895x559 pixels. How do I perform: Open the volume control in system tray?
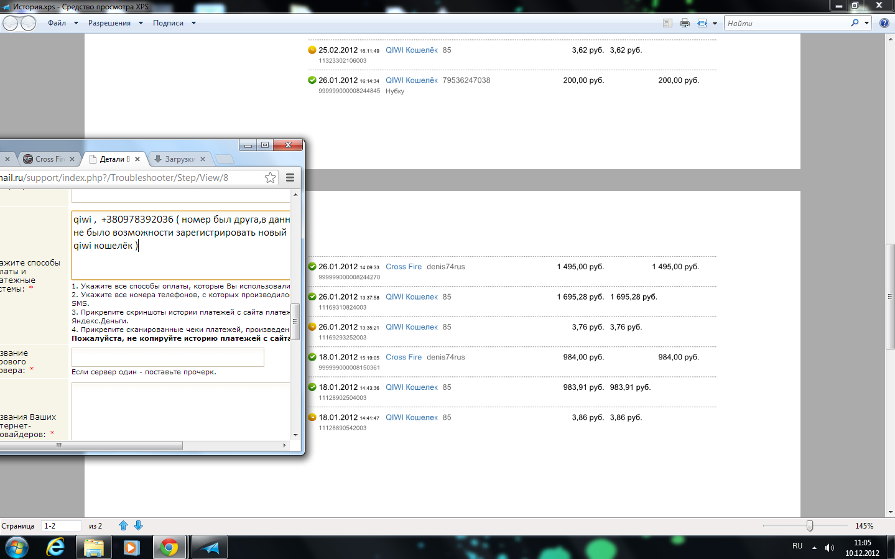(x=830, y=548)
